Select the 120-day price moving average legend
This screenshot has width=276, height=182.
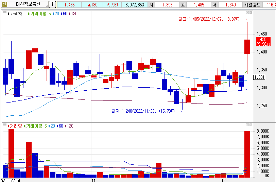coord(73,14)
